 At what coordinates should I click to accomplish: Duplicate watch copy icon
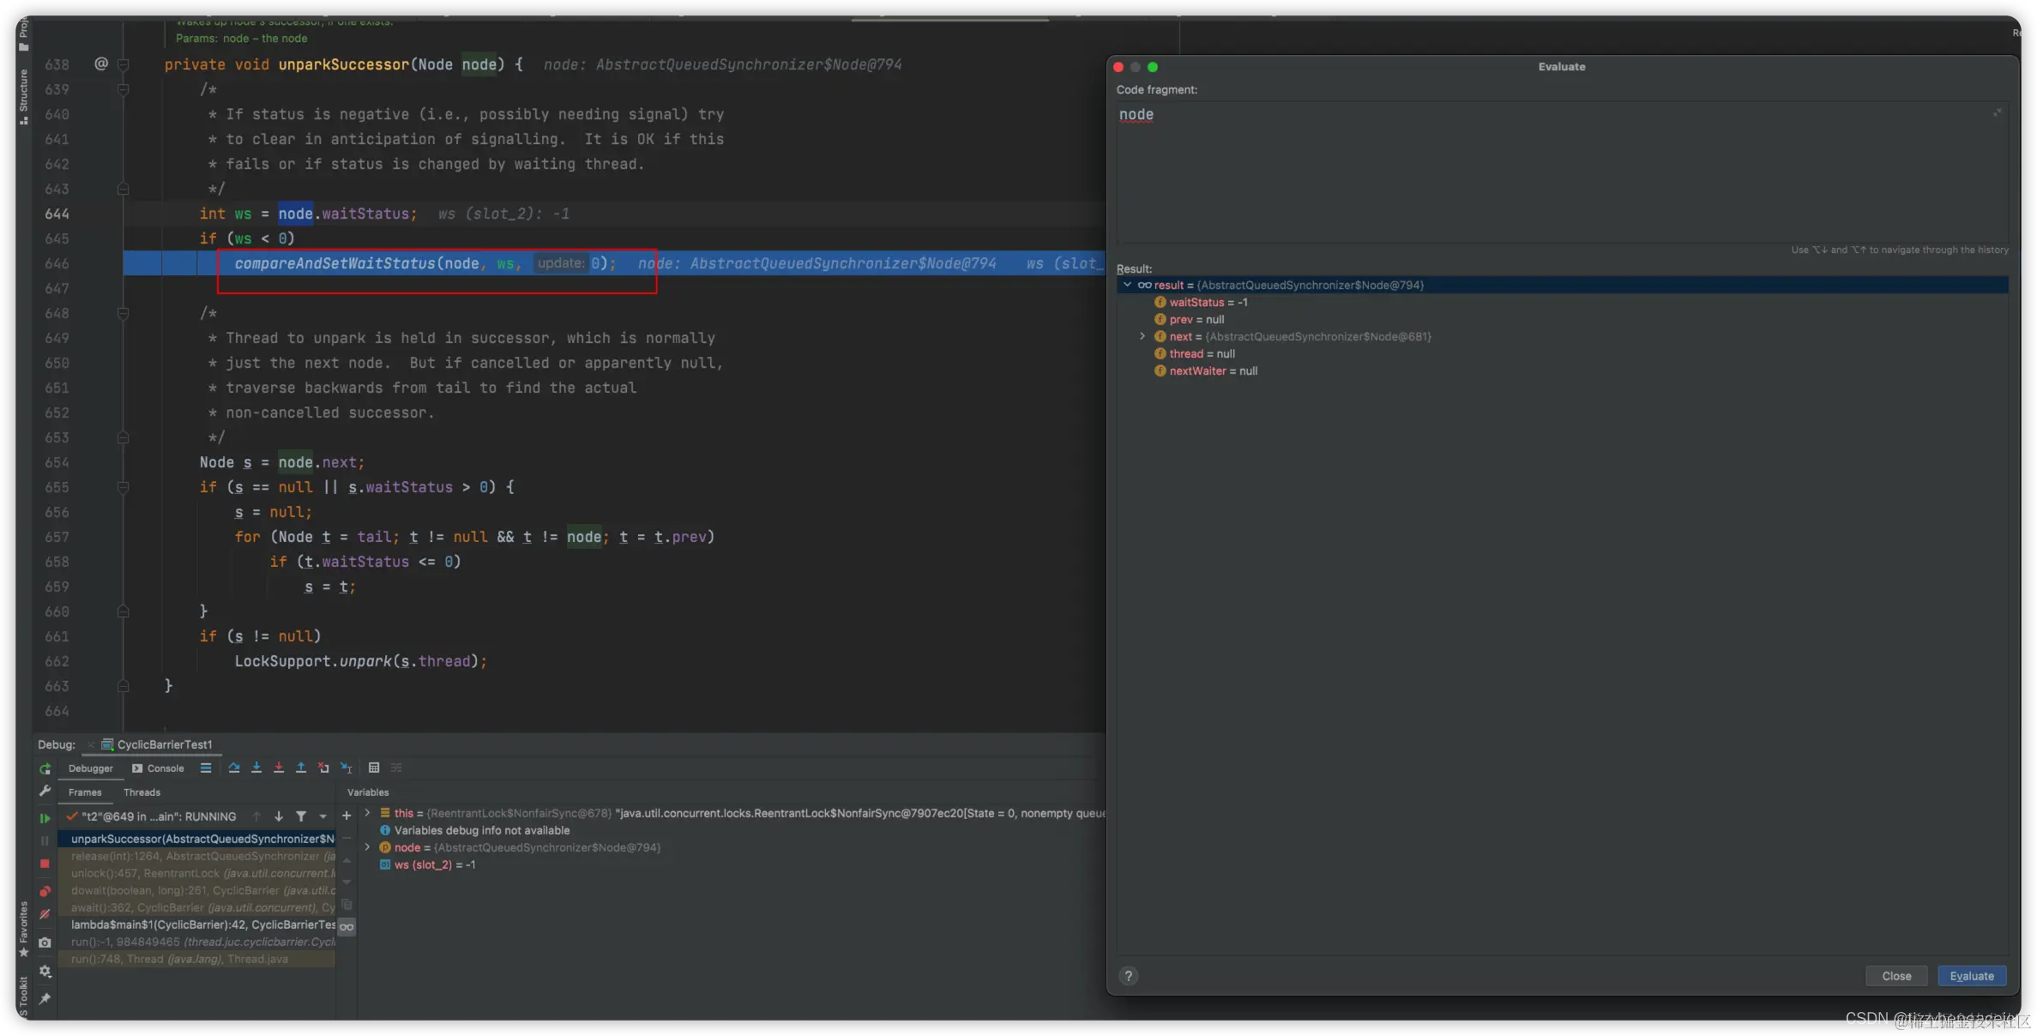(x=347, y=905)
